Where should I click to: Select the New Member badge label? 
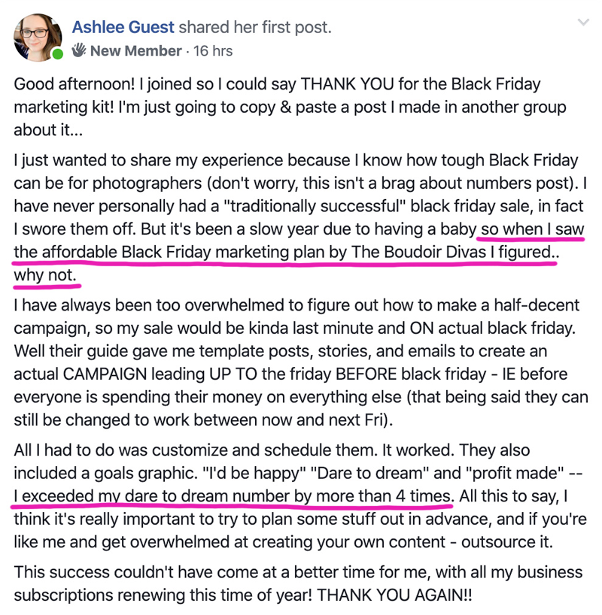tap(136, 50)
